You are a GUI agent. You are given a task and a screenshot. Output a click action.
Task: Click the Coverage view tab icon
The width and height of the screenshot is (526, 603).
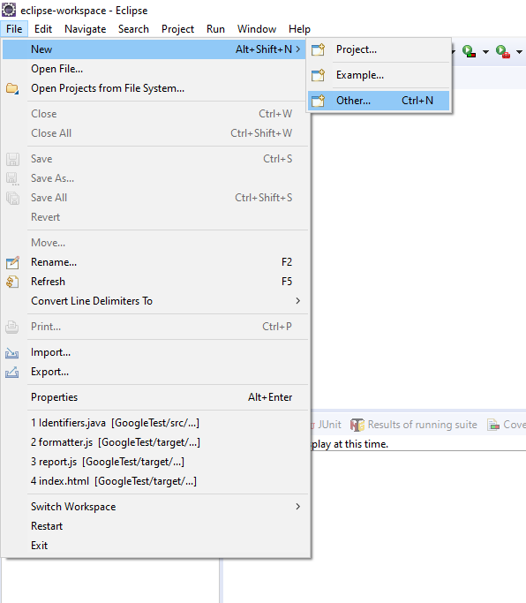point(493,425)
